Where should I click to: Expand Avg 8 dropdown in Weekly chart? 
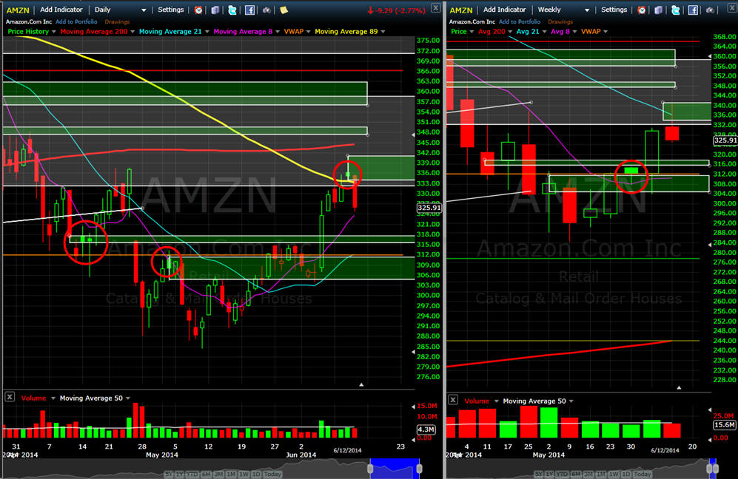pyautogui.click(x=574, y=32)
